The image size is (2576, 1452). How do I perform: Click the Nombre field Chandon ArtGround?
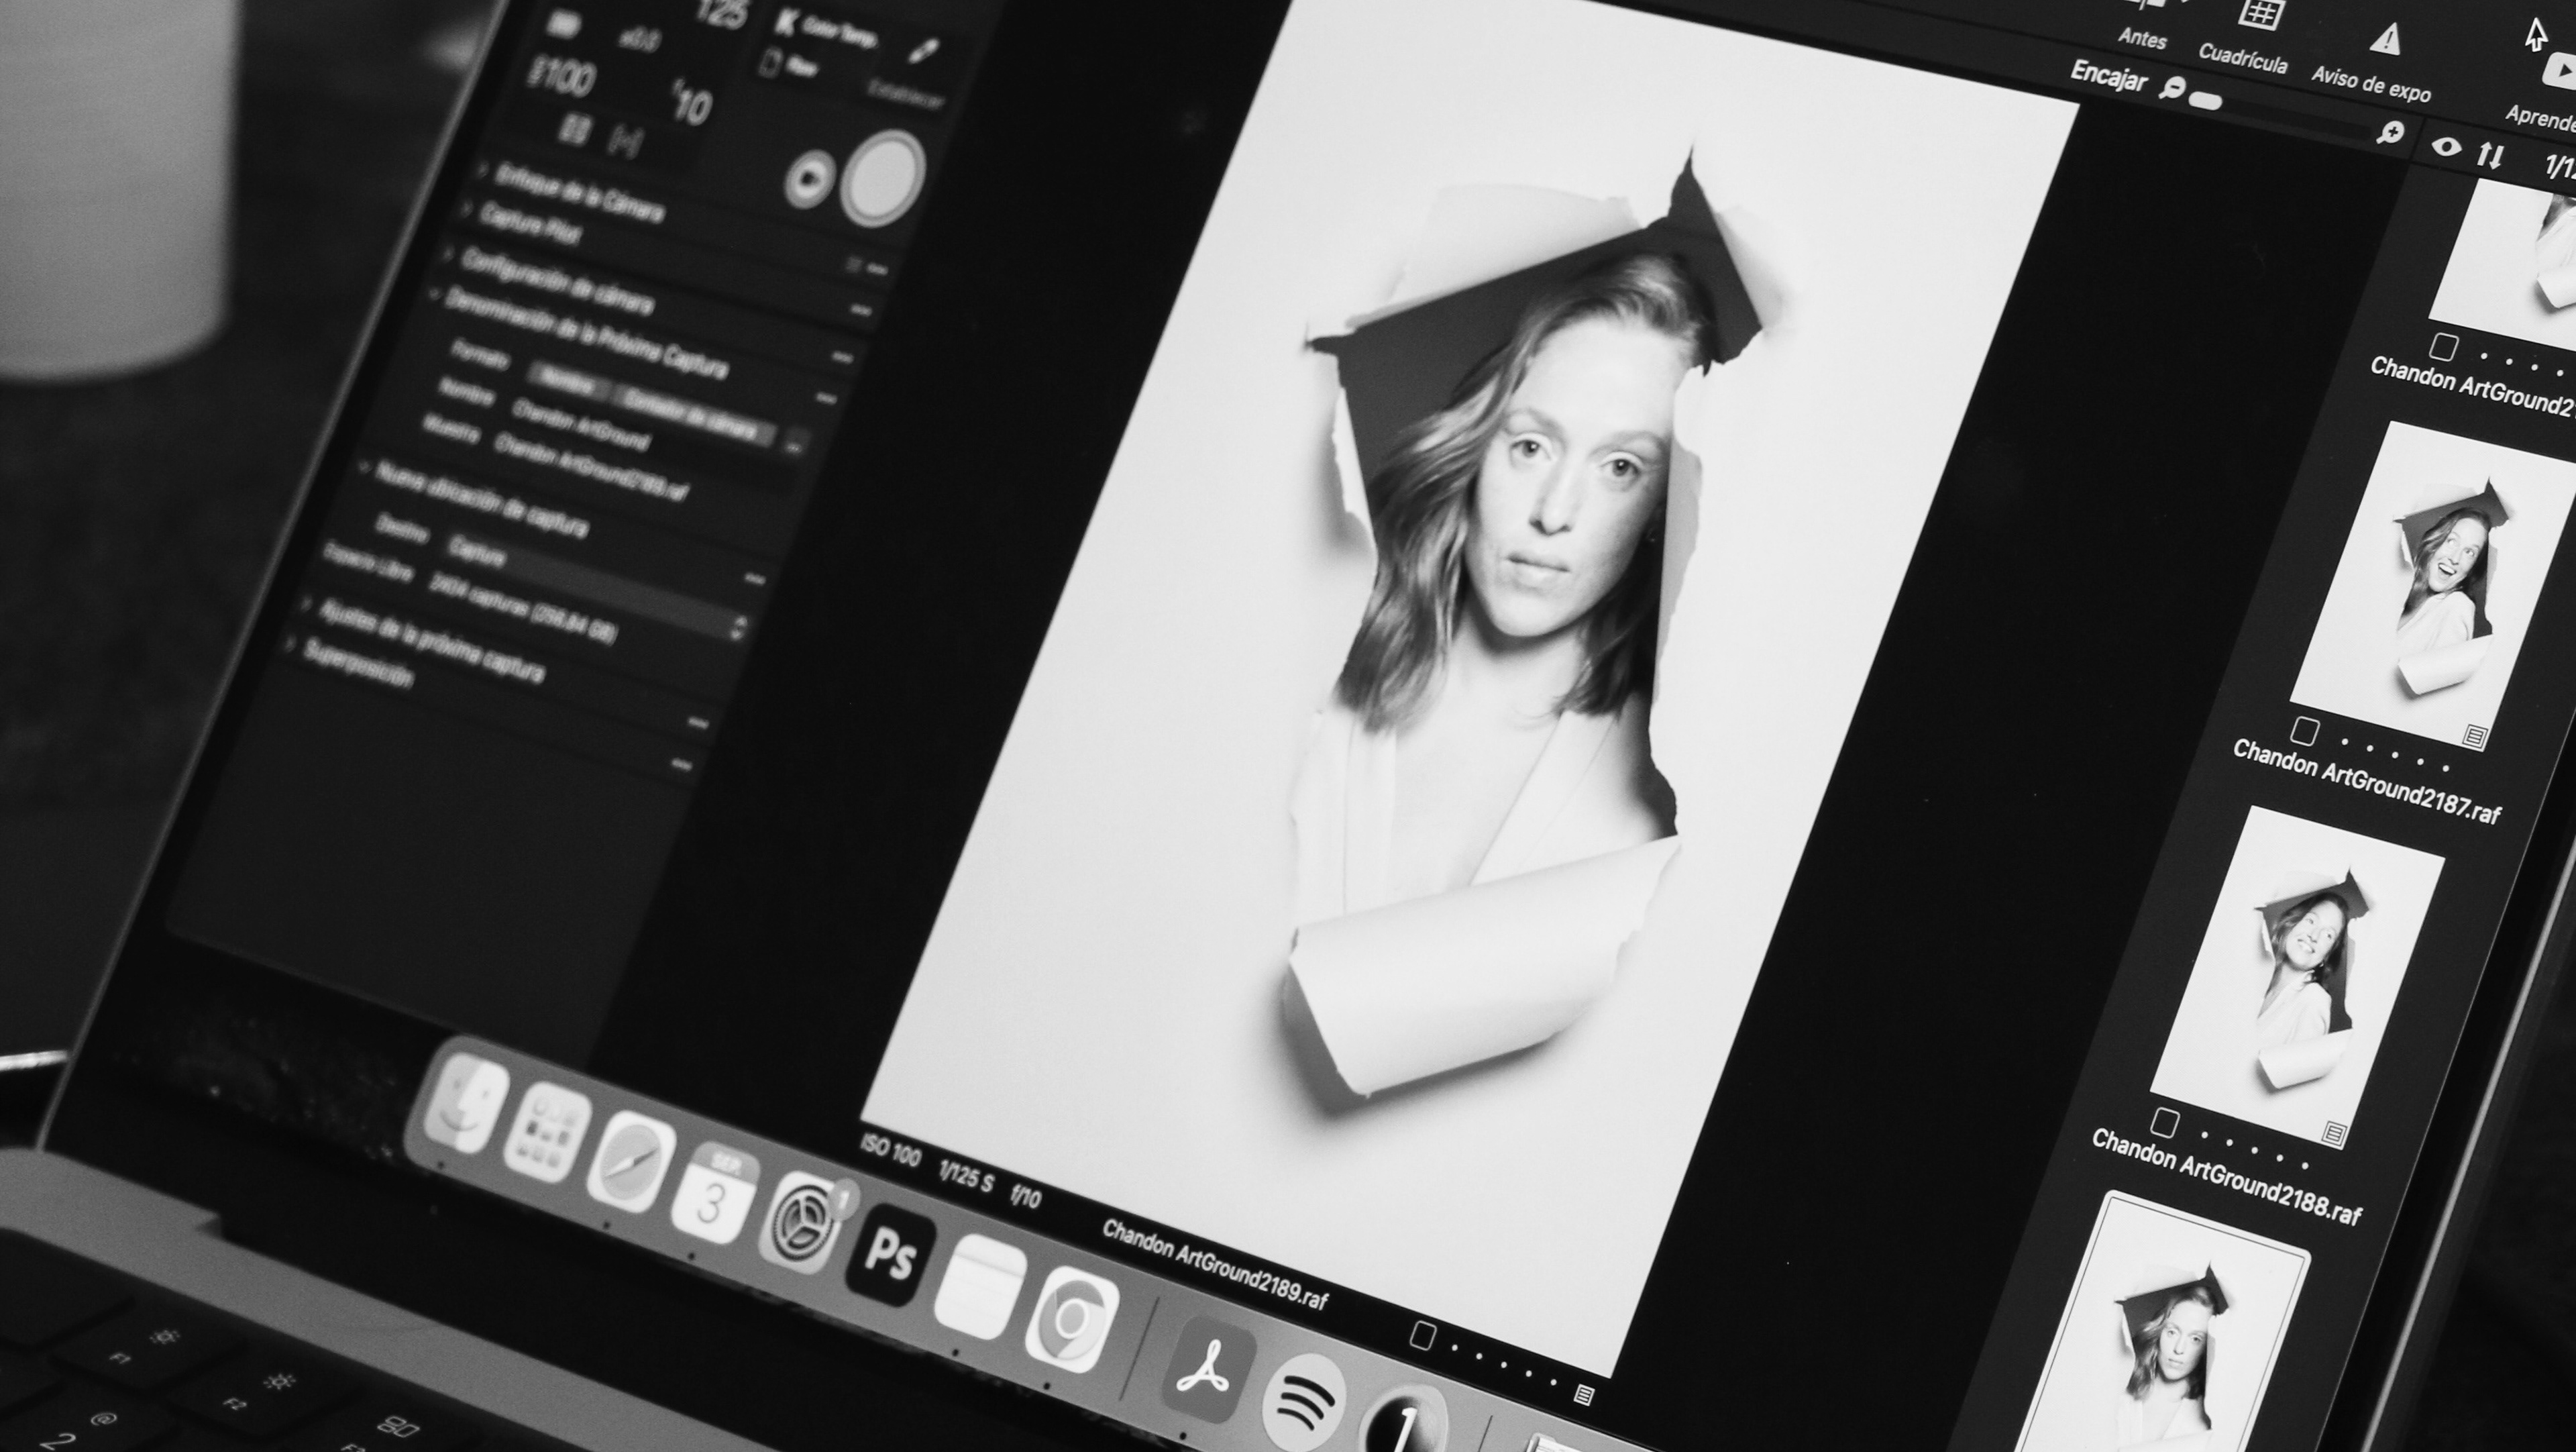[581, 425]
